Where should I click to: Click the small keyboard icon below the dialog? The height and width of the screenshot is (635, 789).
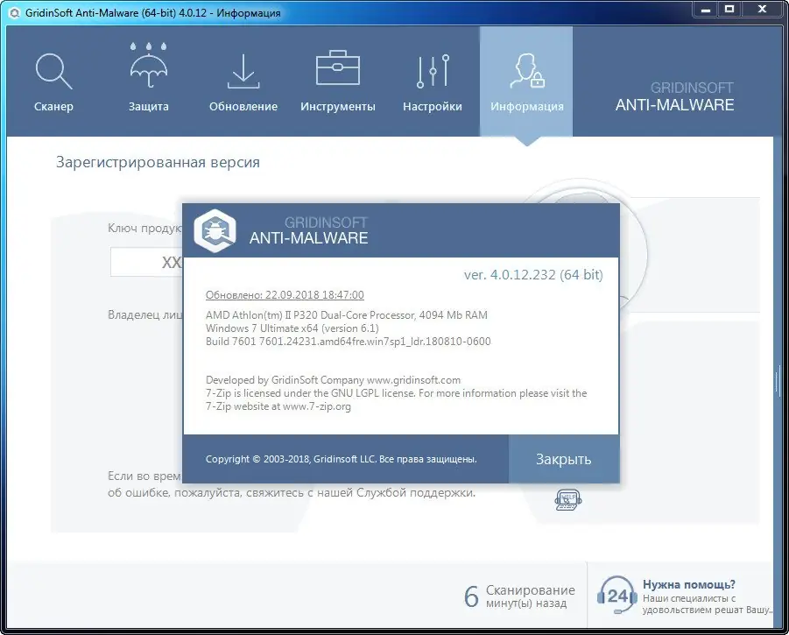pyautogui.click(x=567, y=499)
